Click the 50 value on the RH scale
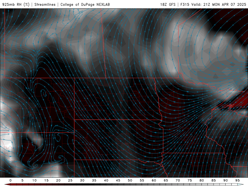The height and width of the screenshot is (186, 248). coord(130,180)
